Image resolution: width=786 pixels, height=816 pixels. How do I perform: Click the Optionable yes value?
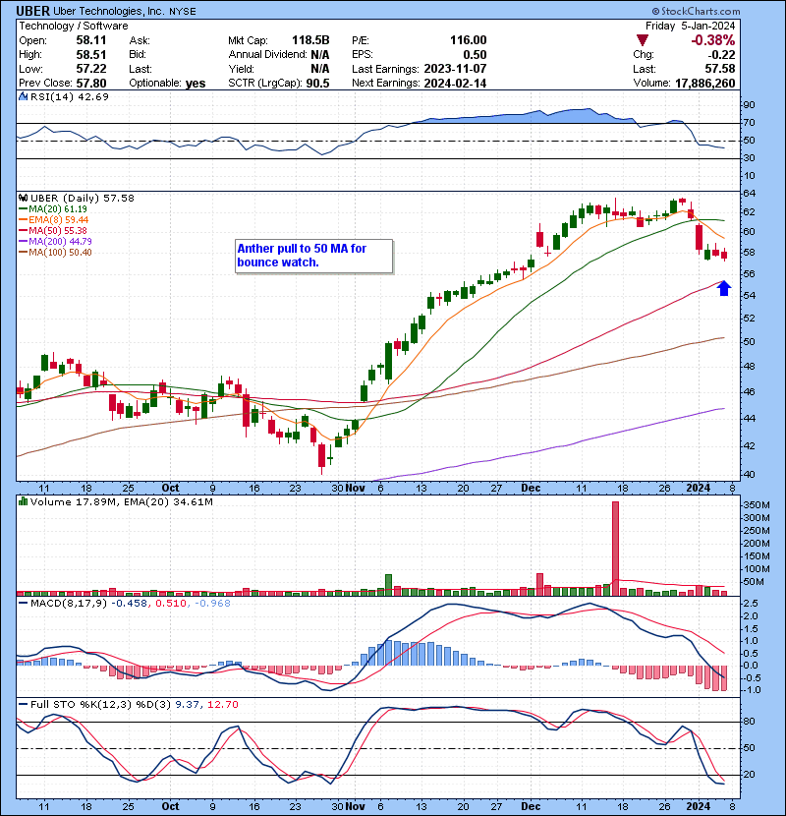[x=196, y=84]
